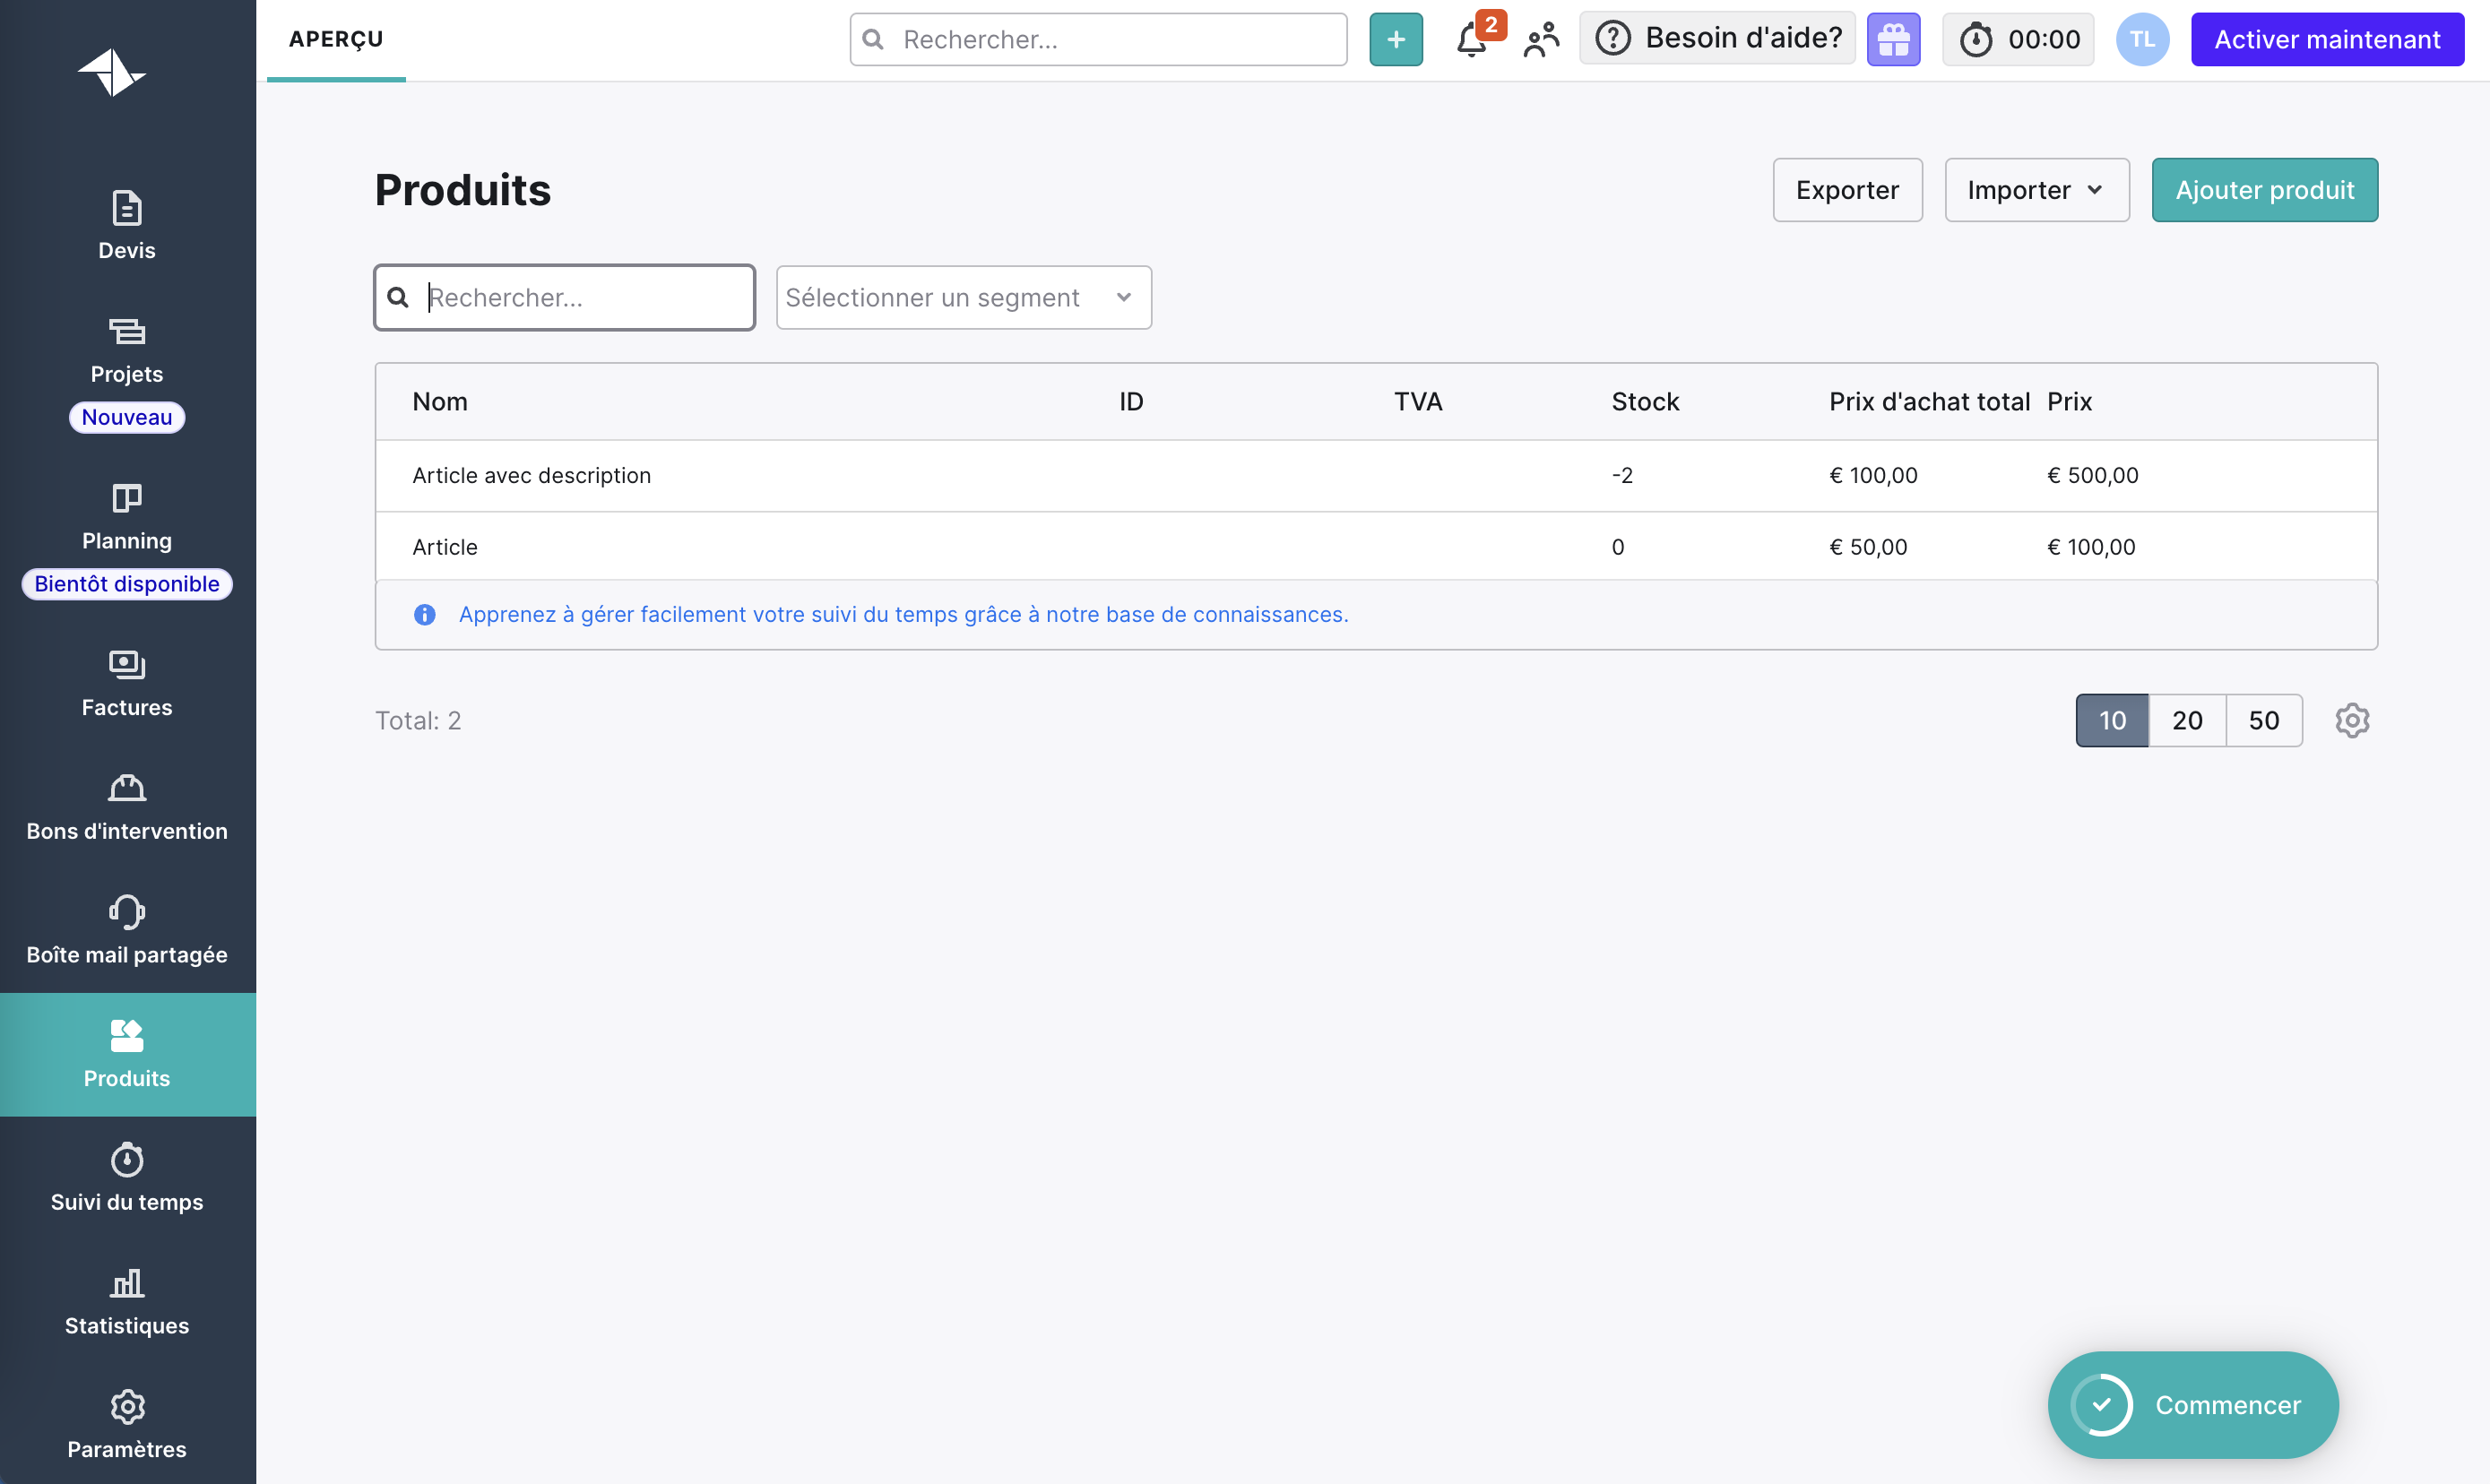Focus the products Rechercher field
The image size is (2490, 1484).
point(564,297)
